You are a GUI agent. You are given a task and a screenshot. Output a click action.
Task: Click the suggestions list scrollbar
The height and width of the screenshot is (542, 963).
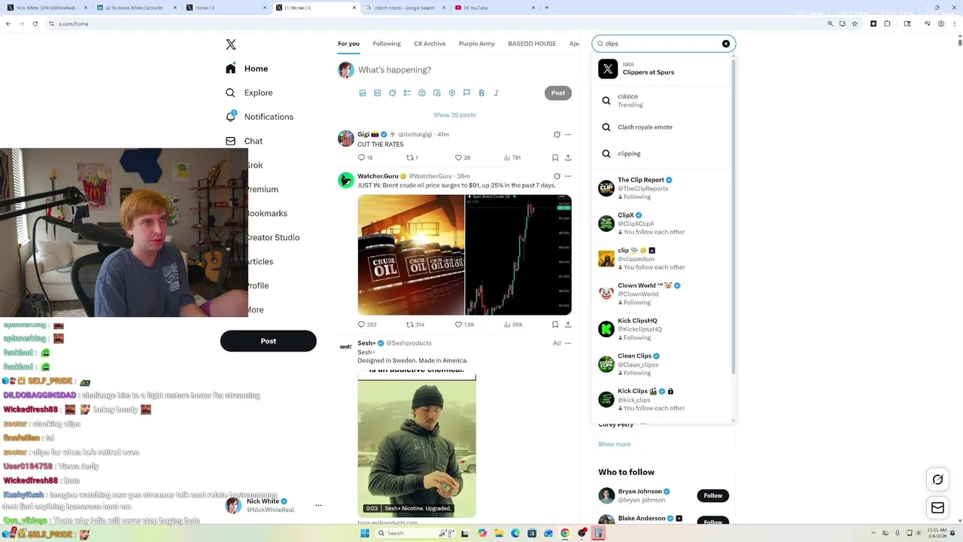pos(733,218)
